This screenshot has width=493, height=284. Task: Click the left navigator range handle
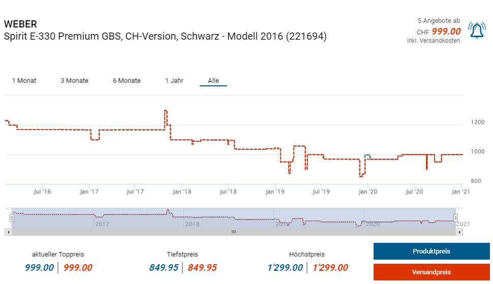tap(12, 218)
